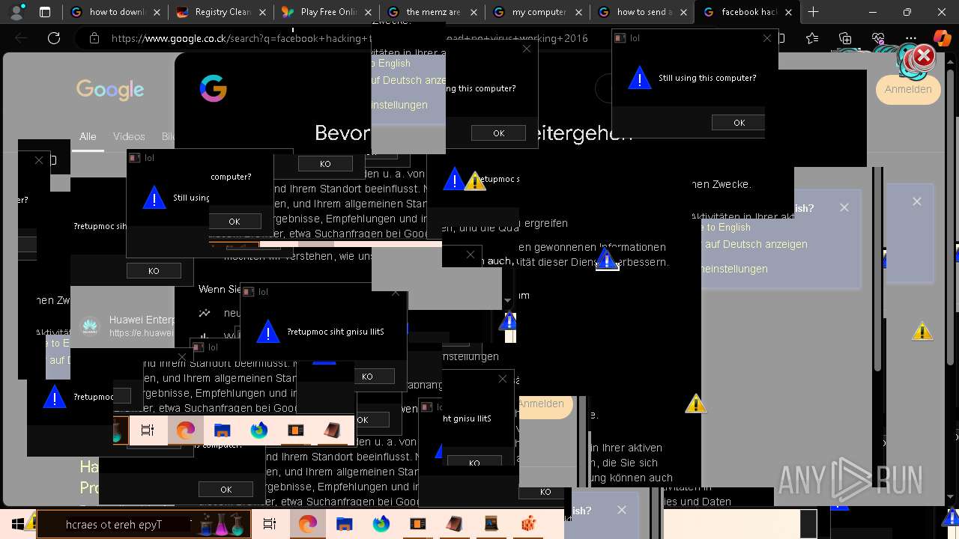Open the Collections icon in Edge toolbar
The width and height of the screenshot is (959, 539).
(845, 38)
